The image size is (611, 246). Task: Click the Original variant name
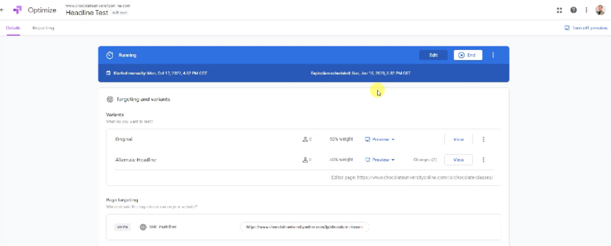coord(124,139)
